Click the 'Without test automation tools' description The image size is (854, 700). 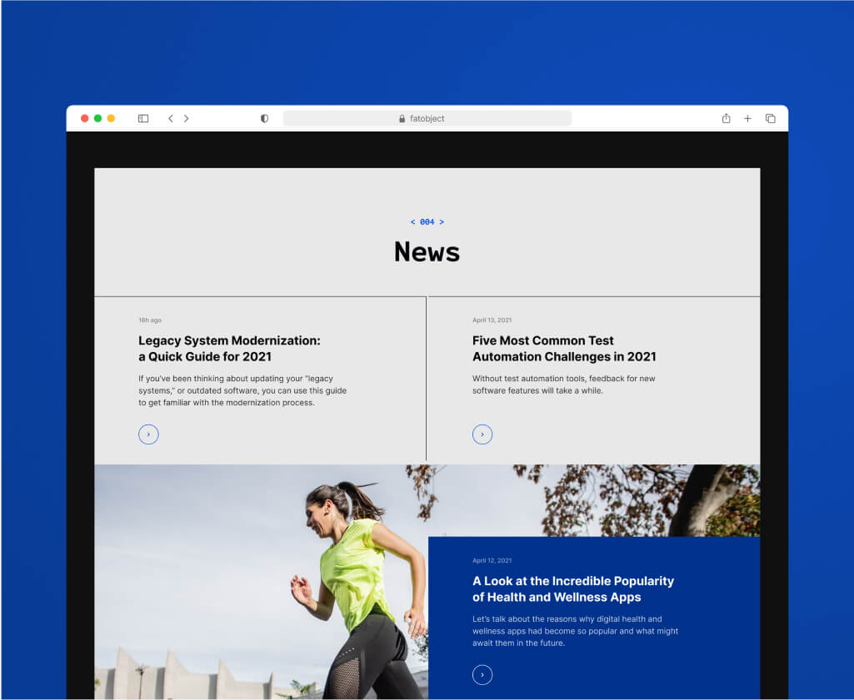pos(564,385)
